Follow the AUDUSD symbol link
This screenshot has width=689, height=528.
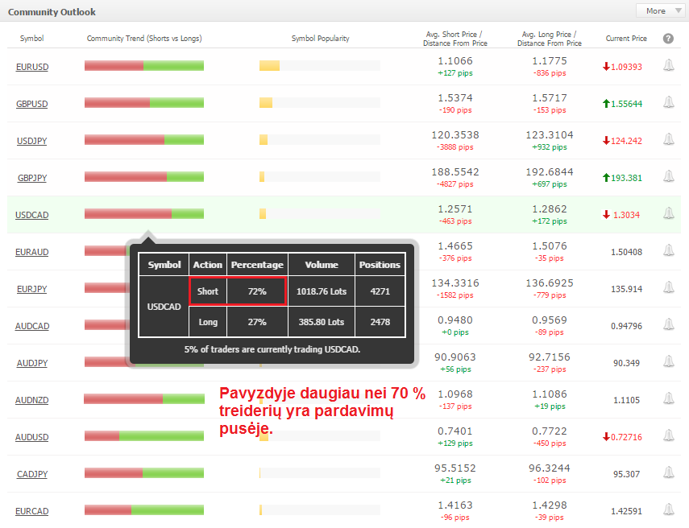(x=32, y=437)
